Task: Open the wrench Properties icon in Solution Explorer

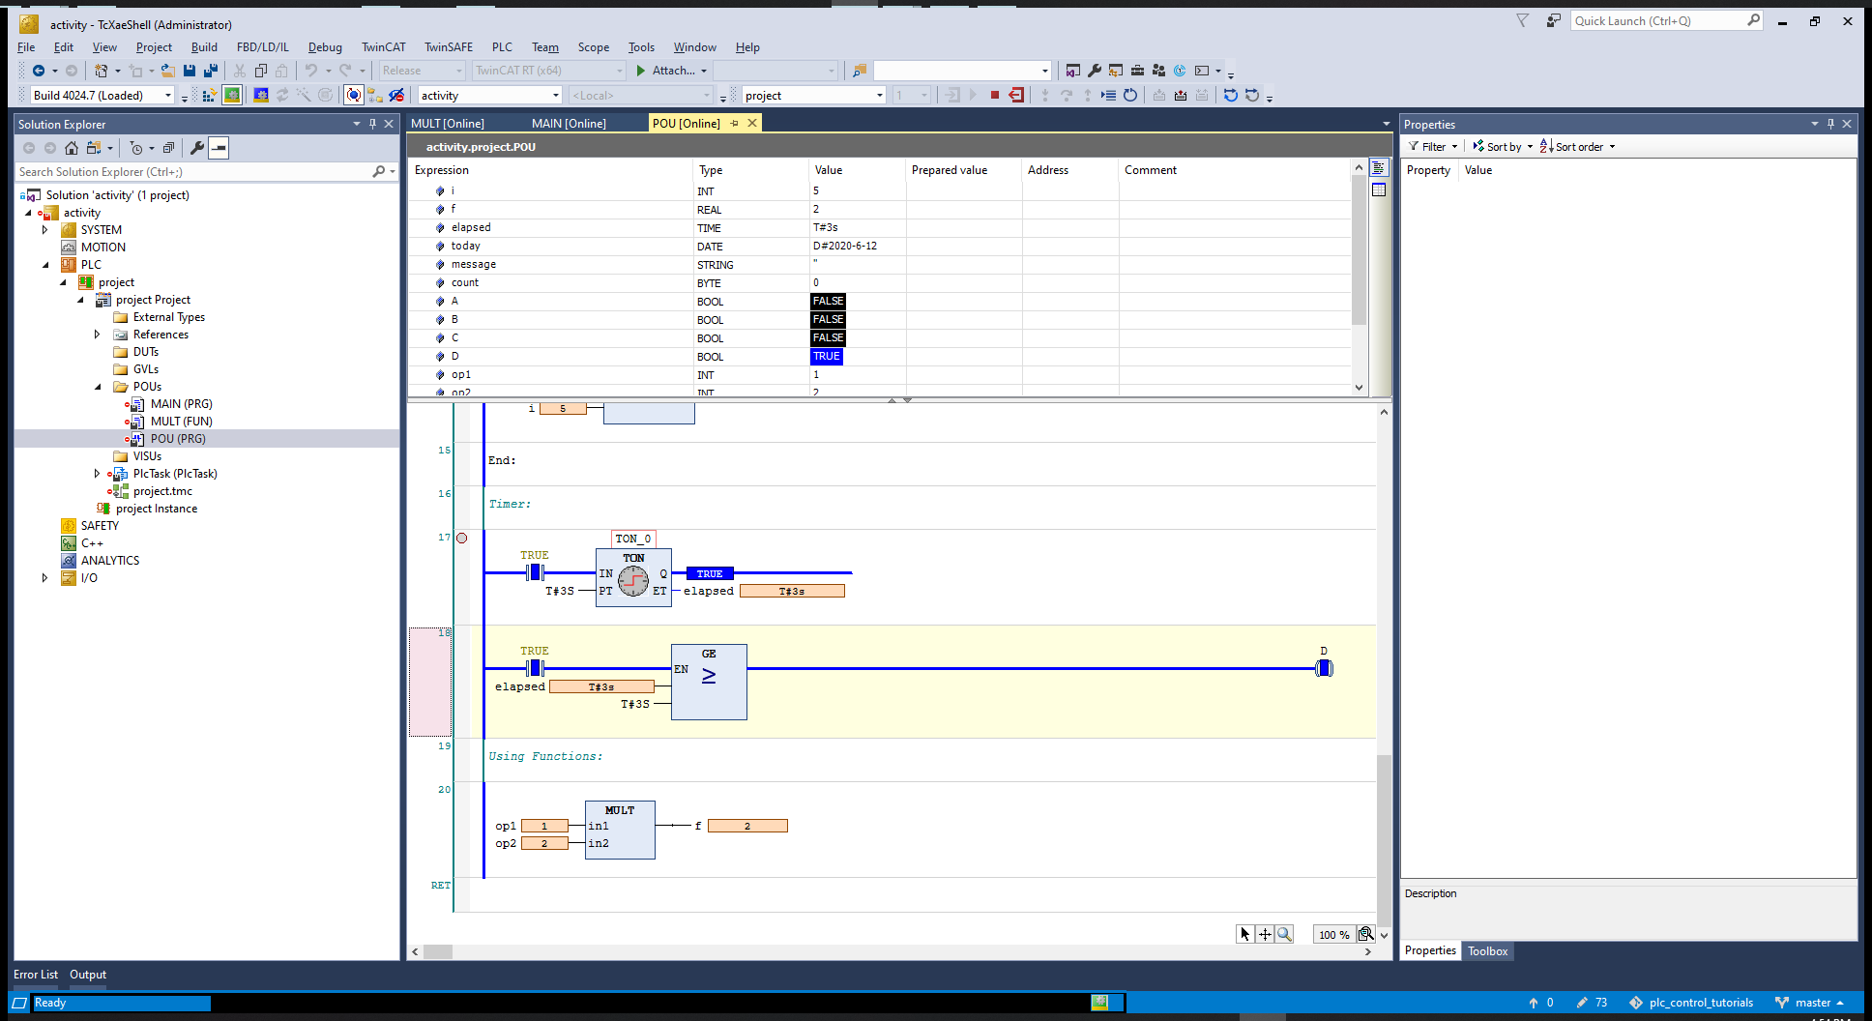Action: click(197, 148)
